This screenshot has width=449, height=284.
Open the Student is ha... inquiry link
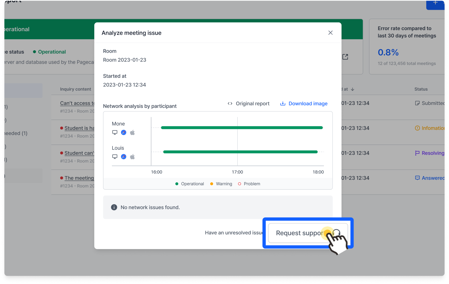coord(79,128)
